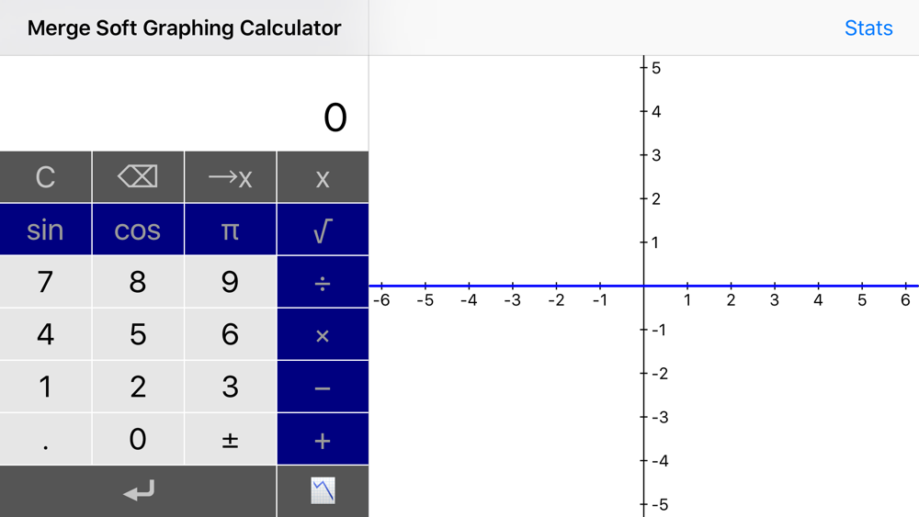Tap the backspace delete icon

point(138,177)
